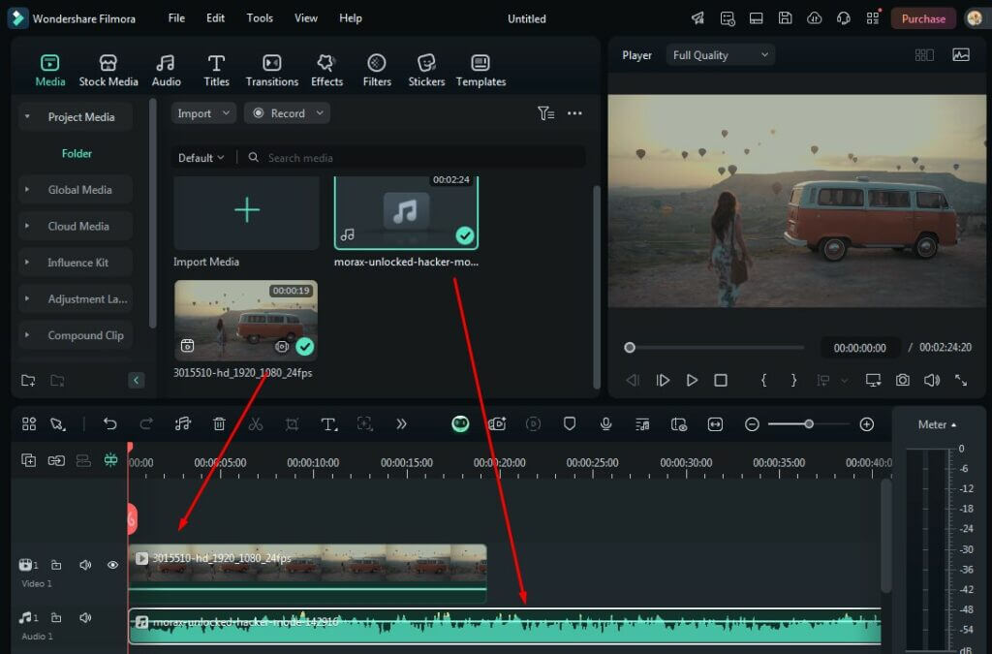The image size is (992, 654).
Task: Adjust the timeline zoom slider
Action: pyautogui.click(x=808, y=423)
